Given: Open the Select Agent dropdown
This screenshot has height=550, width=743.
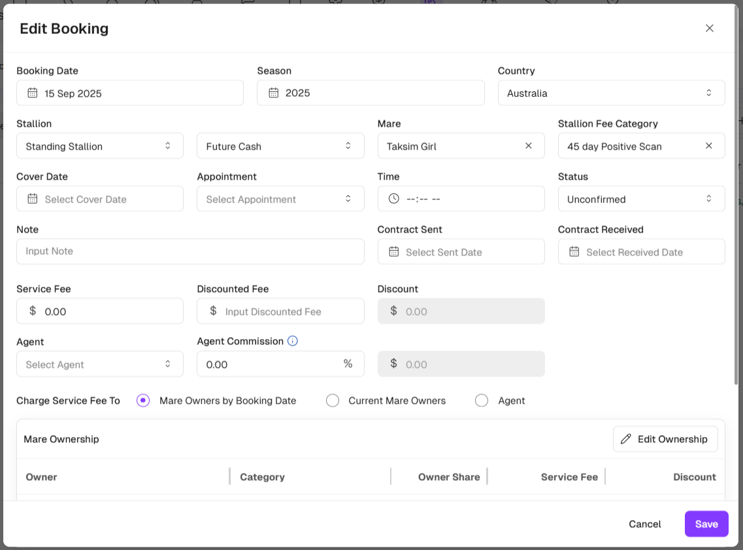Looking at the screenshot, I should tap(99, 364).
